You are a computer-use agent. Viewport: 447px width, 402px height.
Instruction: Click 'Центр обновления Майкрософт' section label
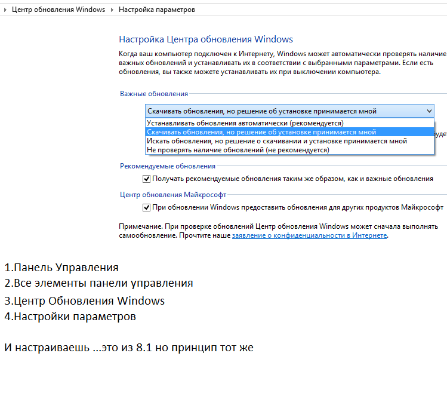tap(173, 195)
